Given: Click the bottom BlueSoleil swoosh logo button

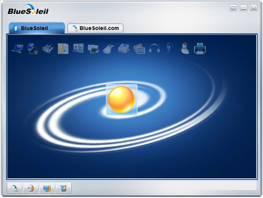Looking at the screenshot, I should 15,188.
